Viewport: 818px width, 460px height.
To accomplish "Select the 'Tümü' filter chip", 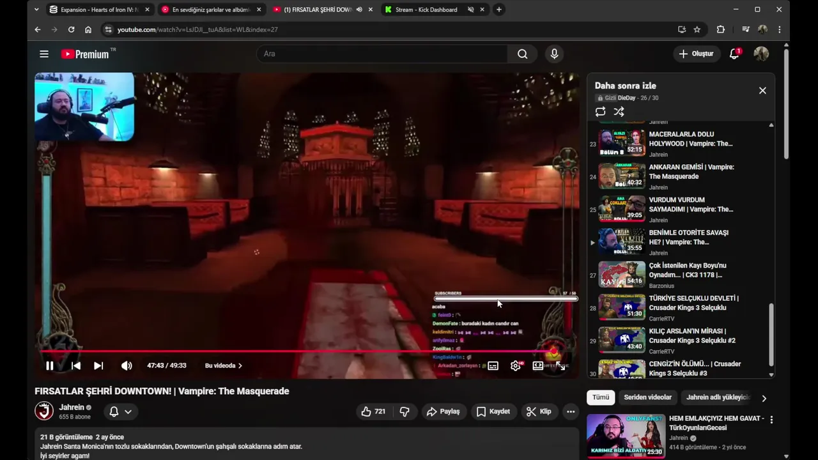I will pos(601,397).
